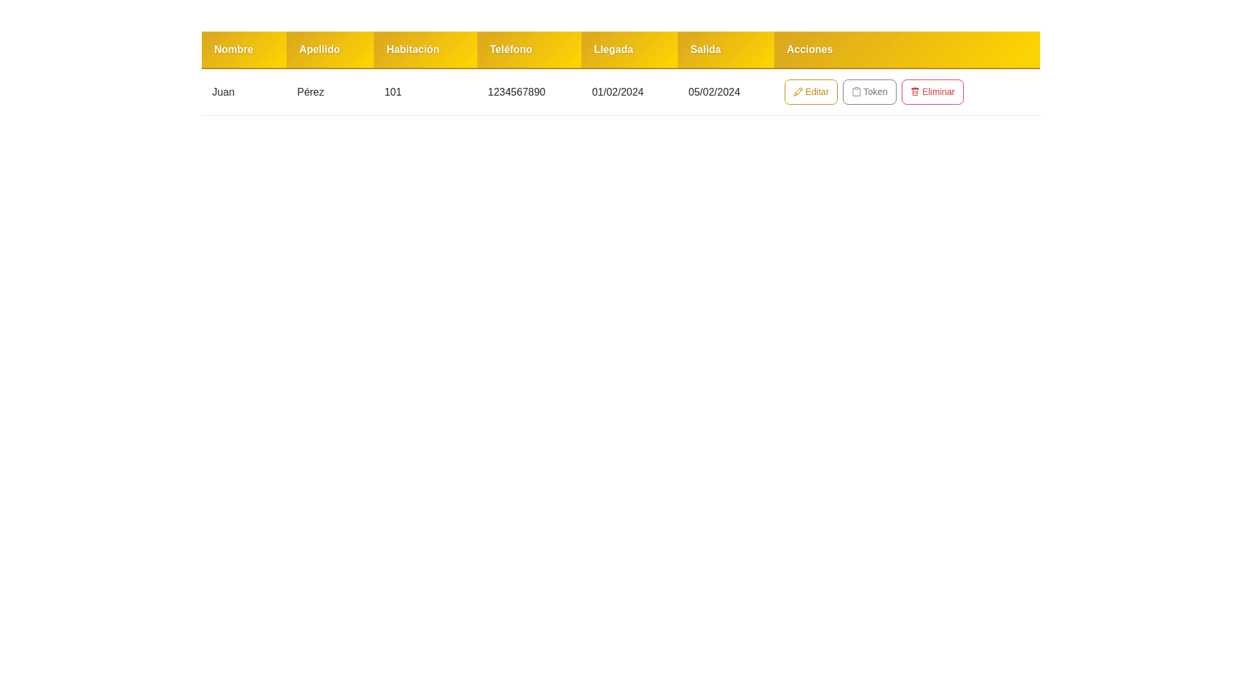Click the Teléfono column header
The image size is (1242, 698).
pyautogui.click(x=510, y=50)
